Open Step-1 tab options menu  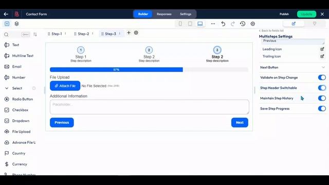pyautogui.click(x=65, y=33)
